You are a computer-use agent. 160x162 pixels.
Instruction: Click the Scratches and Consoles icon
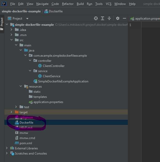click(12, 154)
